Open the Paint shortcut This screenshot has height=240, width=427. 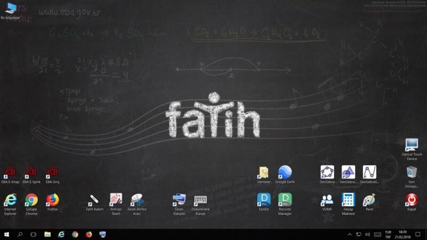click(369, 202)
